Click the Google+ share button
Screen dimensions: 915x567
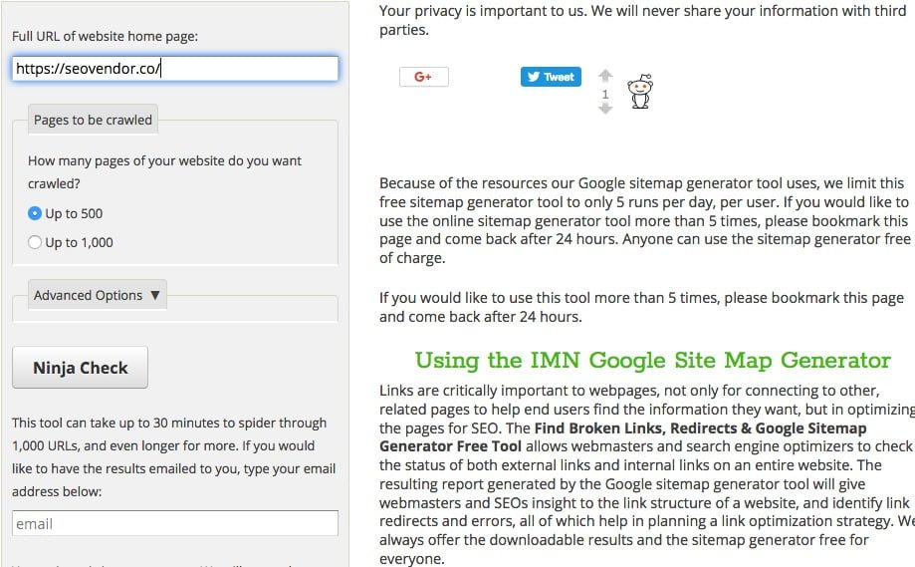point(423,77)
